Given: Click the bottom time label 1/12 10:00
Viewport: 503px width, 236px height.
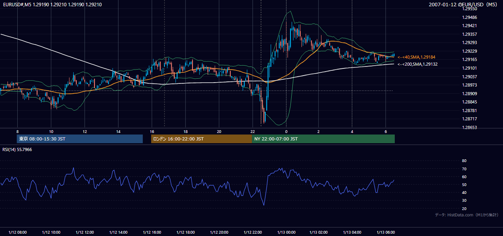Looking at the screenshot, I should 51,232.
